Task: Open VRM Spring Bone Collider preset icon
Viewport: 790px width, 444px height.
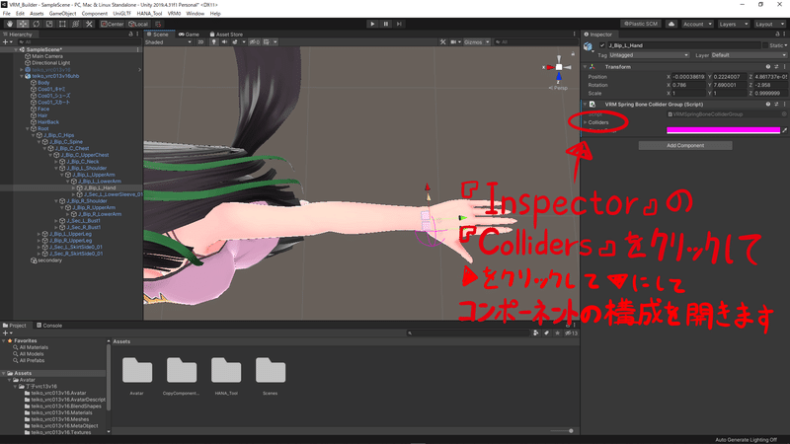Action: (776, 105)
